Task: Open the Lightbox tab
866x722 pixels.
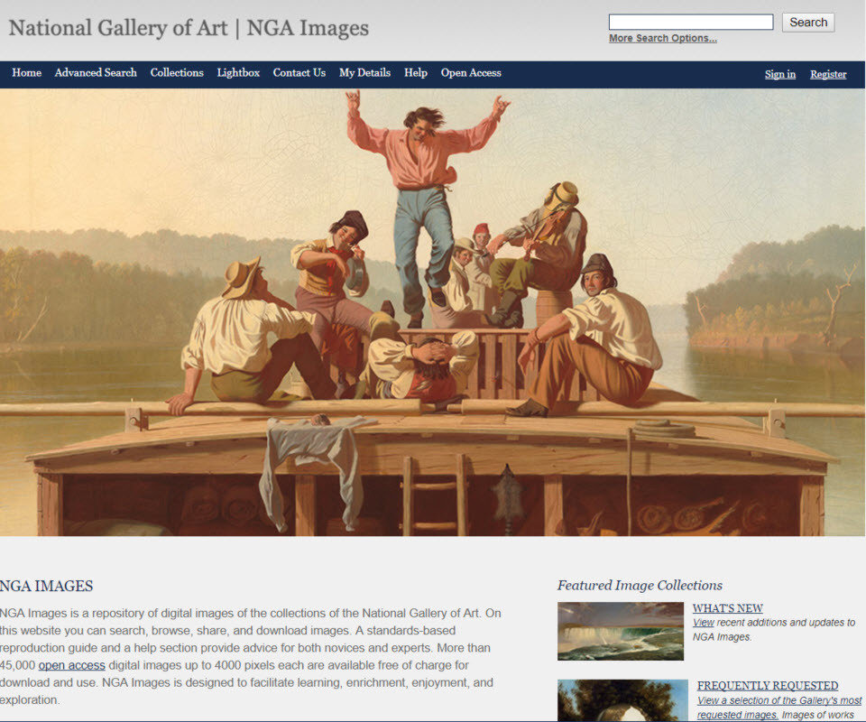Action: tap(238, 73)
